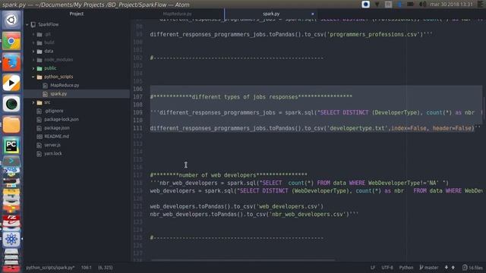The image size is (486, 273).
Task: Click python_scripts/spark.py path in status bar
Action: (x=50, y=268)
